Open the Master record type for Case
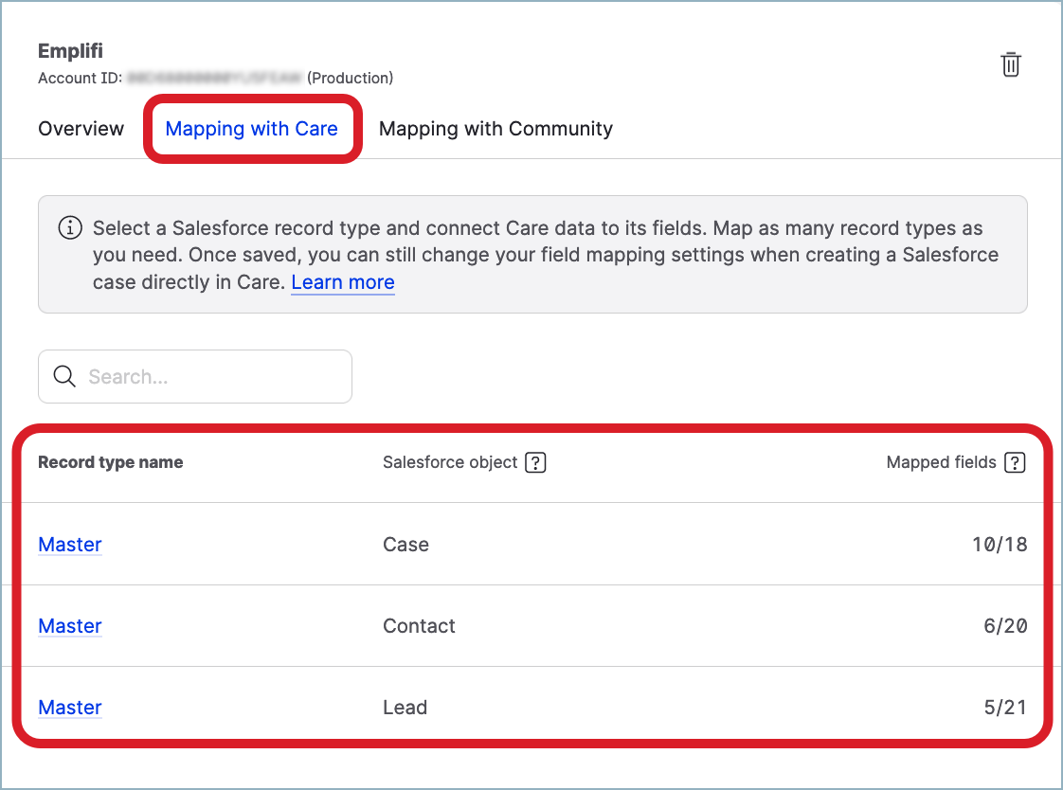Screen dimensions: 1063x790 70,545
